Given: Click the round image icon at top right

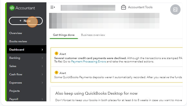Looking at the screenshot, I should (175, 10).
